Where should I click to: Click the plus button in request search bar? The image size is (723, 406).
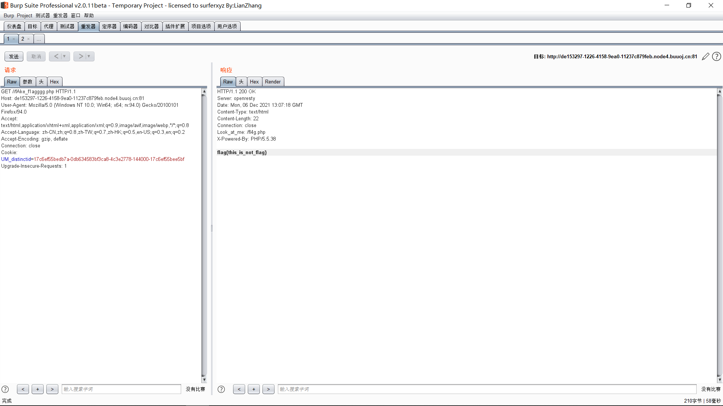(38, 389)
